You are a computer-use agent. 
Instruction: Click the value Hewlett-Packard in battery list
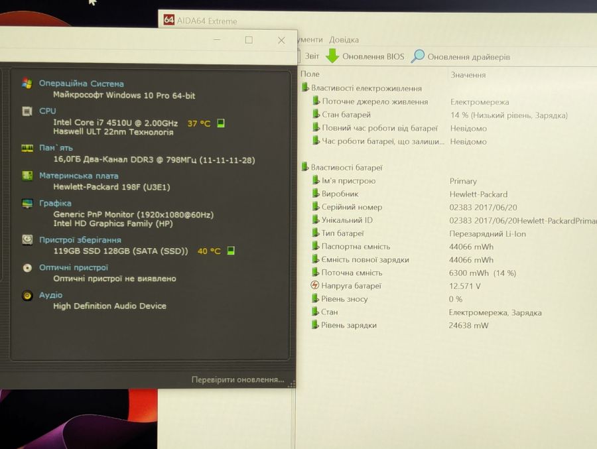[x=478, y=194]
